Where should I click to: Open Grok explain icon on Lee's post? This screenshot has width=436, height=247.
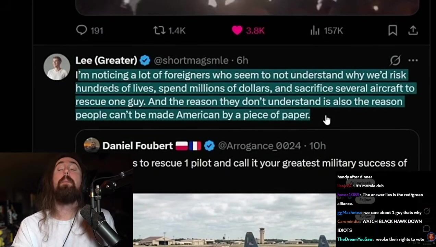click(x=395, y=60)
